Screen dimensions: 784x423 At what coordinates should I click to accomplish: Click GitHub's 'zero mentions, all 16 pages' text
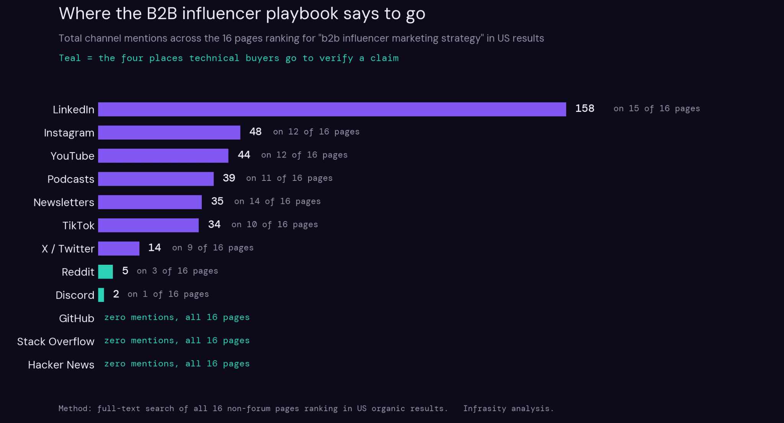[x=177, y=318]
